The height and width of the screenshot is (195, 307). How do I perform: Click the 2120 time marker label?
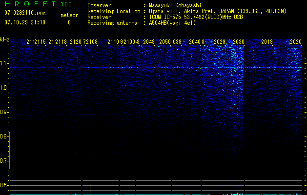(x=76, y=42)
